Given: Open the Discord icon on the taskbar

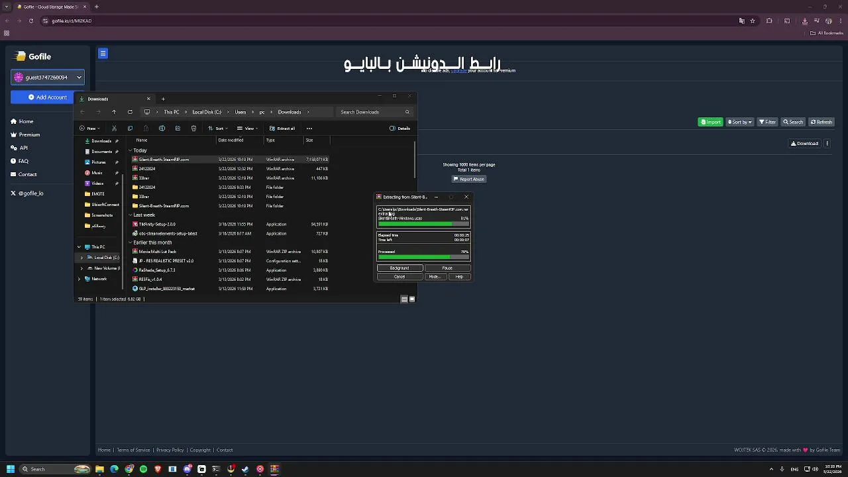Looking at the screenshot, I should (187, 469).
